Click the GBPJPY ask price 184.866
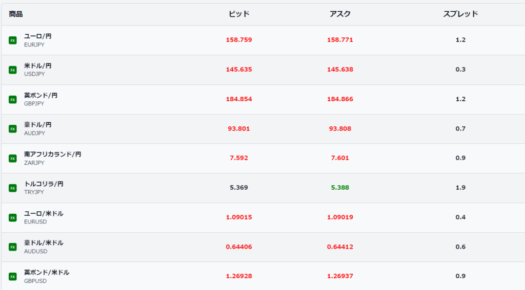This screenshot has width=525, height=290. click(340, 99)
